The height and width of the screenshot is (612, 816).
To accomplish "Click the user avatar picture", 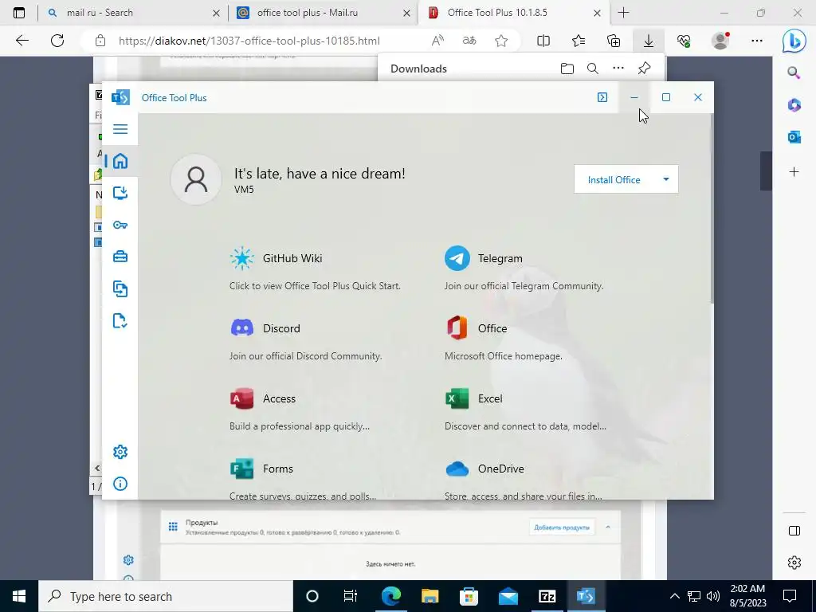I will [x=196, y=179].
